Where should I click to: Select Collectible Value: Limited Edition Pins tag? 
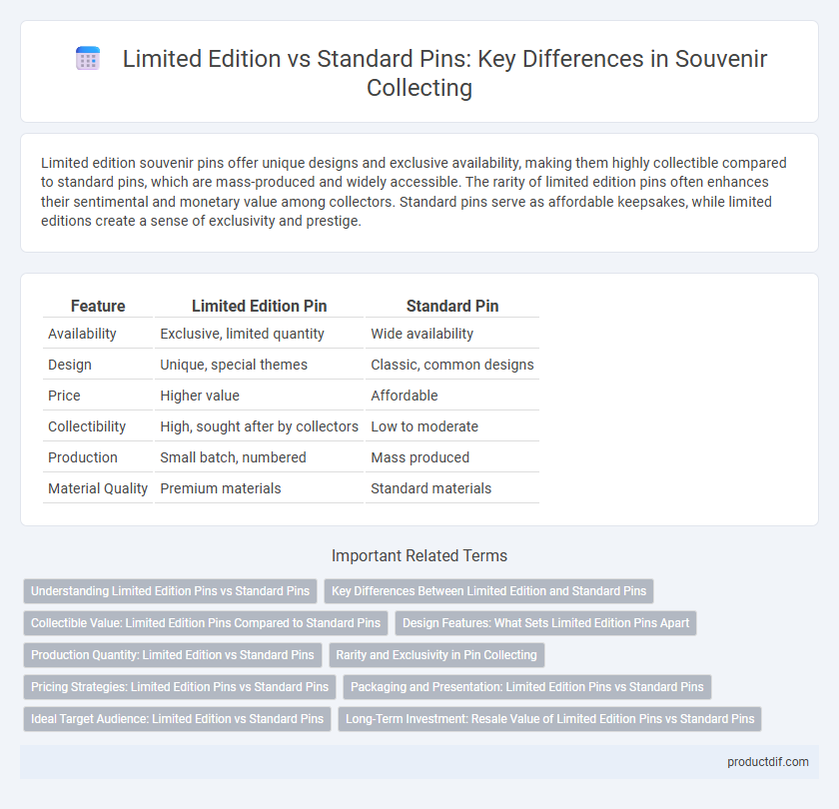coord(206,623)
